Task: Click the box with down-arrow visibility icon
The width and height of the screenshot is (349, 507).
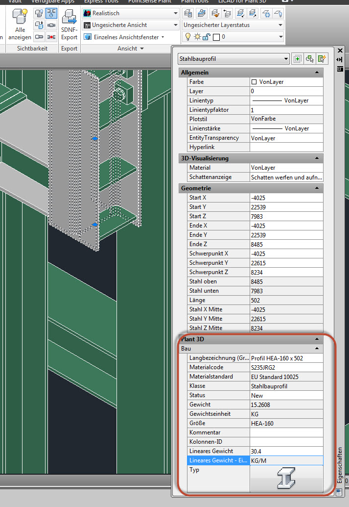Action: pos(39,25)
